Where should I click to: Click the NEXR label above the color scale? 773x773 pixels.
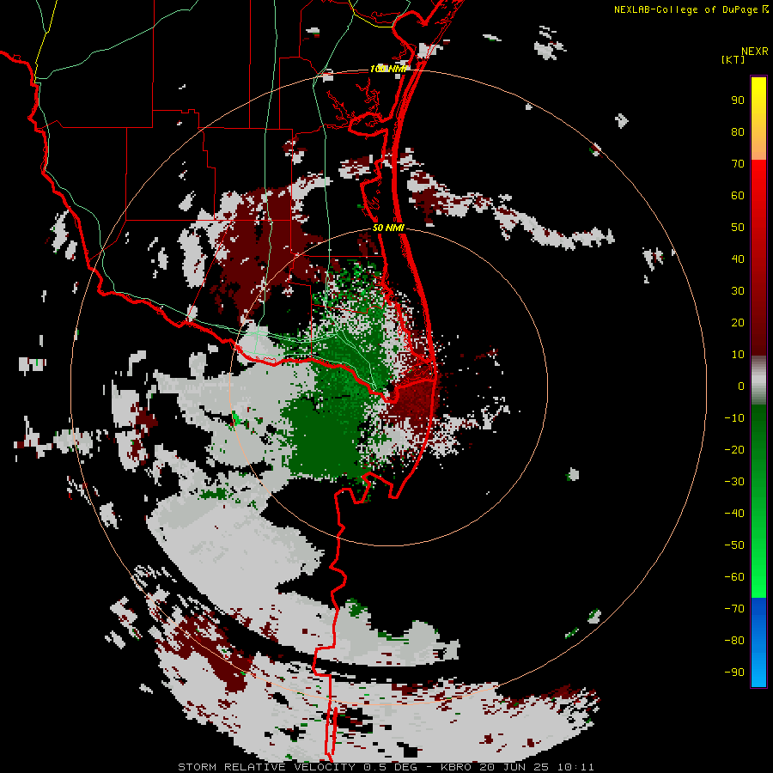pos(755,52)
